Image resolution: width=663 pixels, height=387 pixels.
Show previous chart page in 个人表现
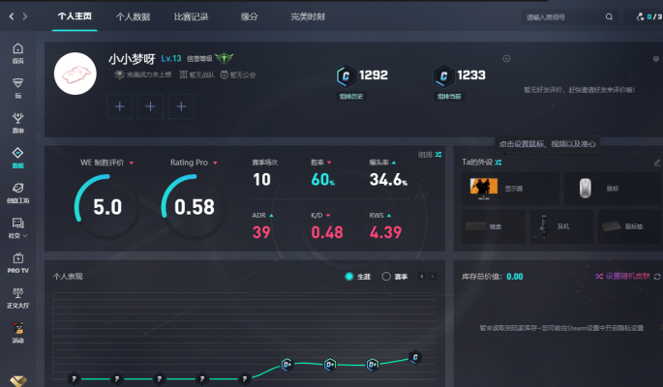tap(422, 277)
